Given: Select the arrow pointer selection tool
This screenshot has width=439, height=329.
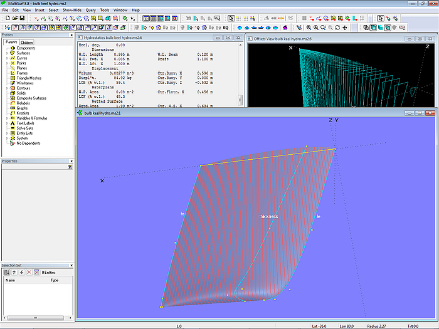Looking at the screenshot, I should (x=381, y=18).
